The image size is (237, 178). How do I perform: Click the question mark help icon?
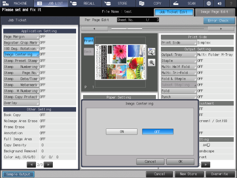pos(231,3)
